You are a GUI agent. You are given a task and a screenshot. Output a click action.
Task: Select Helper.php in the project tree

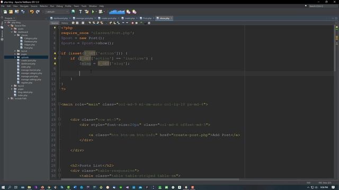click(x=30, y=44)
